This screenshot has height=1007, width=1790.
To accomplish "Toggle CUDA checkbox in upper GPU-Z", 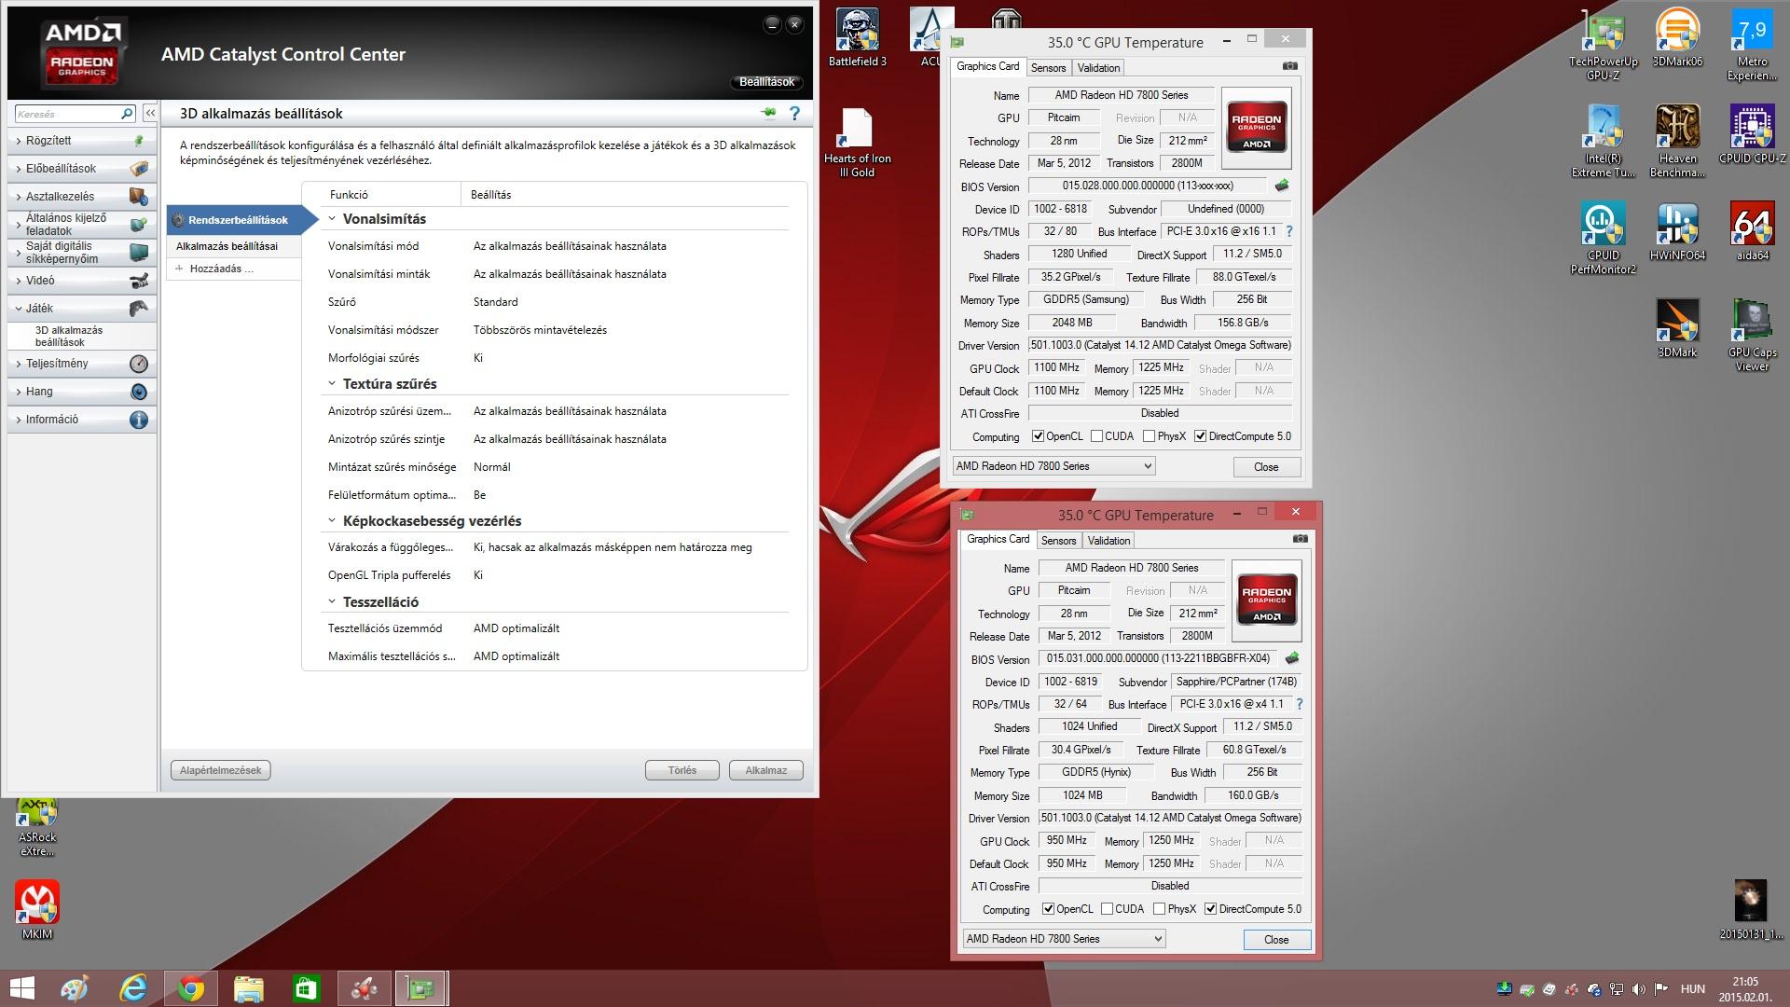I will [x=1096, y=436].
